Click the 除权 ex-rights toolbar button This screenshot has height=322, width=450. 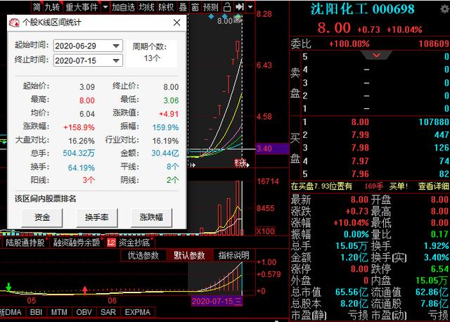(x=166, y=7)
